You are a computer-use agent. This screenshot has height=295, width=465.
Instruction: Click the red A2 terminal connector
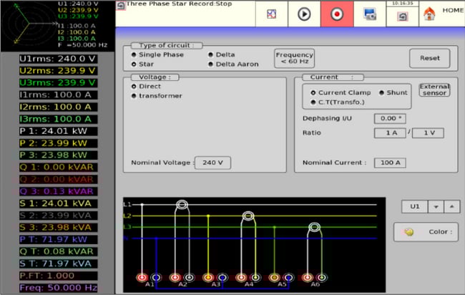[x=175, y=278]
